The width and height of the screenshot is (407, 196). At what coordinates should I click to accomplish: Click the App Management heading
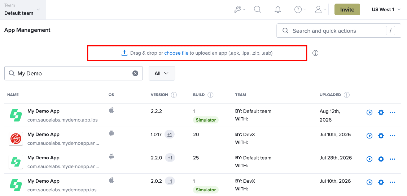pyautogui.click(x=27, y=30)
